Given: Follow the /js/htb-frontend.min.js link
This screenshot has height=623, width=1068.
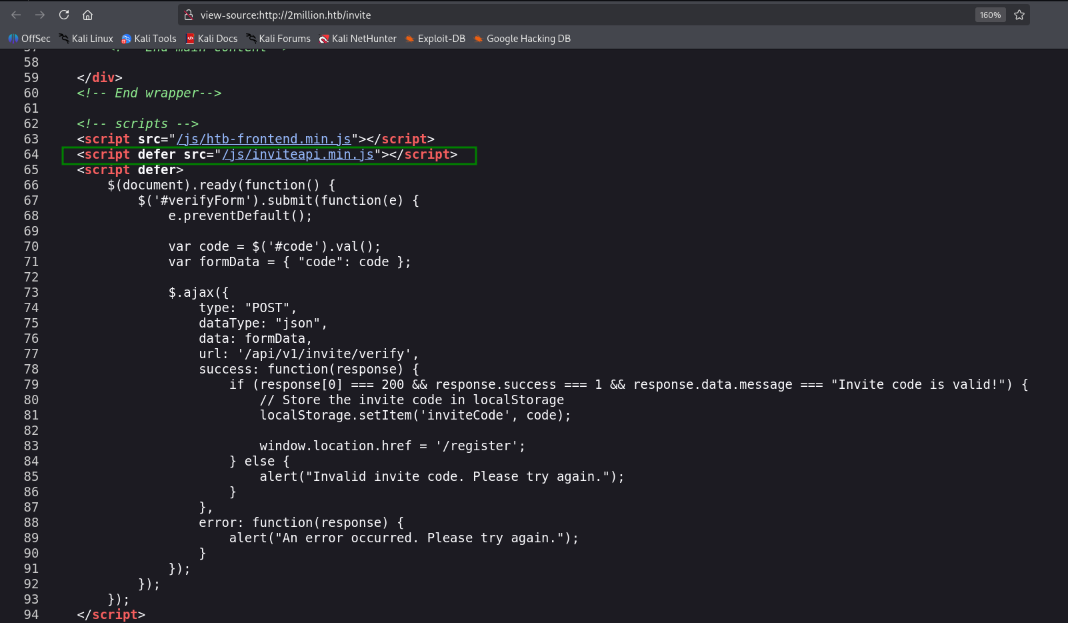Looking at the screenshot, I should click(263, 139).
